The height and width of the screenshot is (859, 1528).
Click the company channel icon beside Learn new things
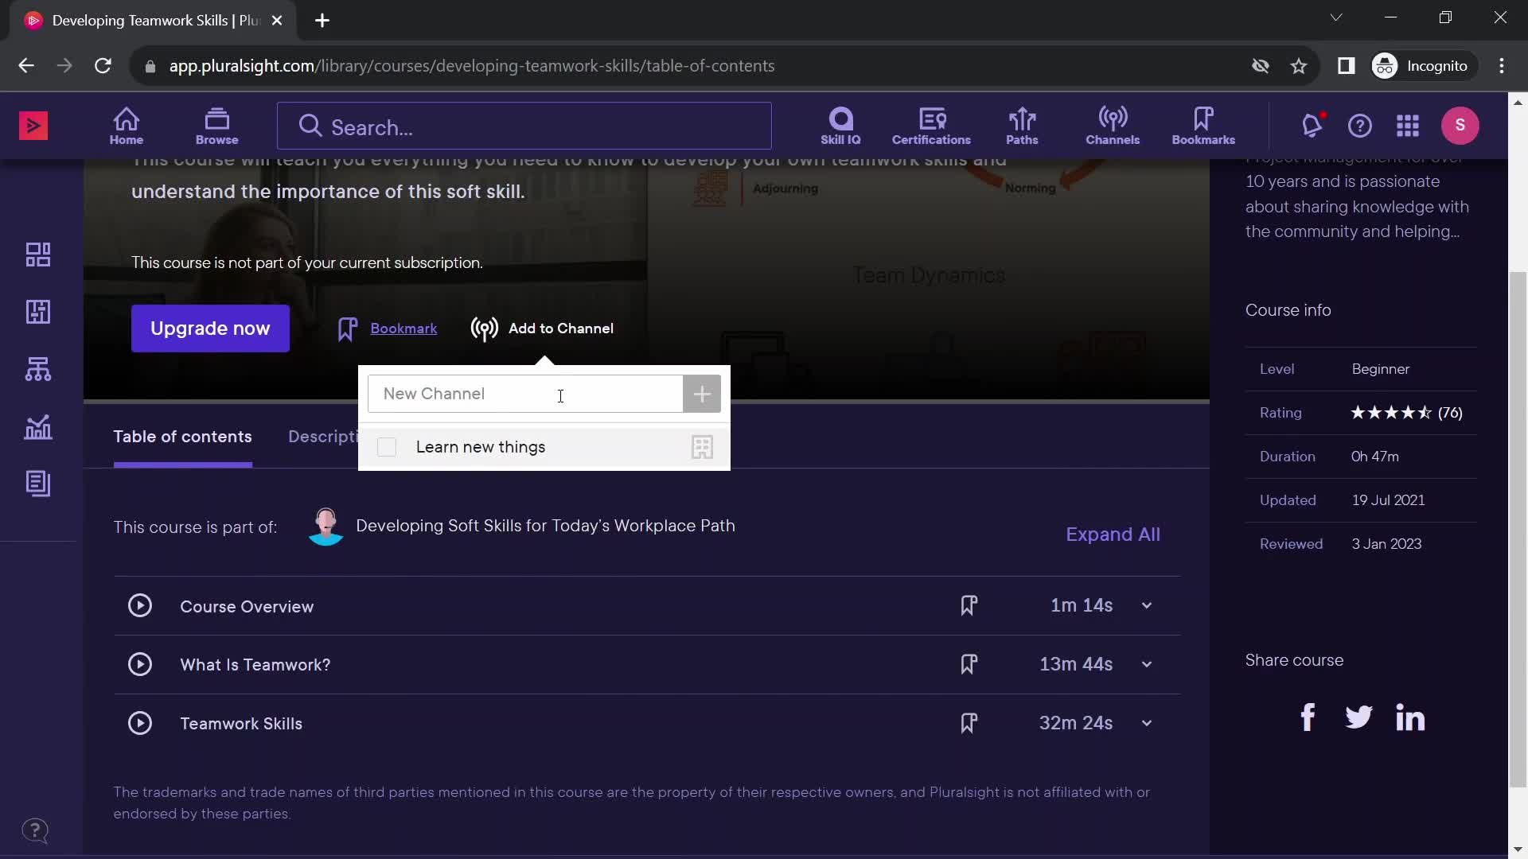tap(702, 447)
